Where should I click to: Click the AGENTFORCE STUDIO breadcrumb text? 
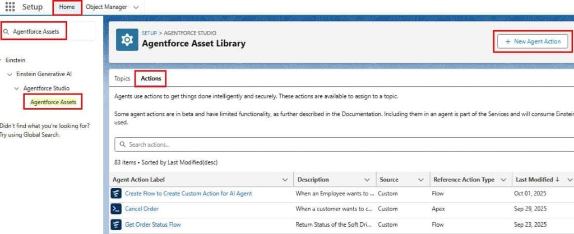click(x=190, y=33)
